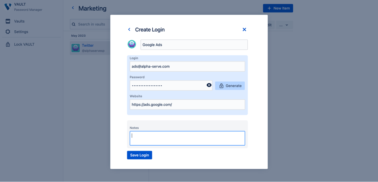Click the @alphaservesp handle text
Screen dimensions: 378x182
pos(93,51)
